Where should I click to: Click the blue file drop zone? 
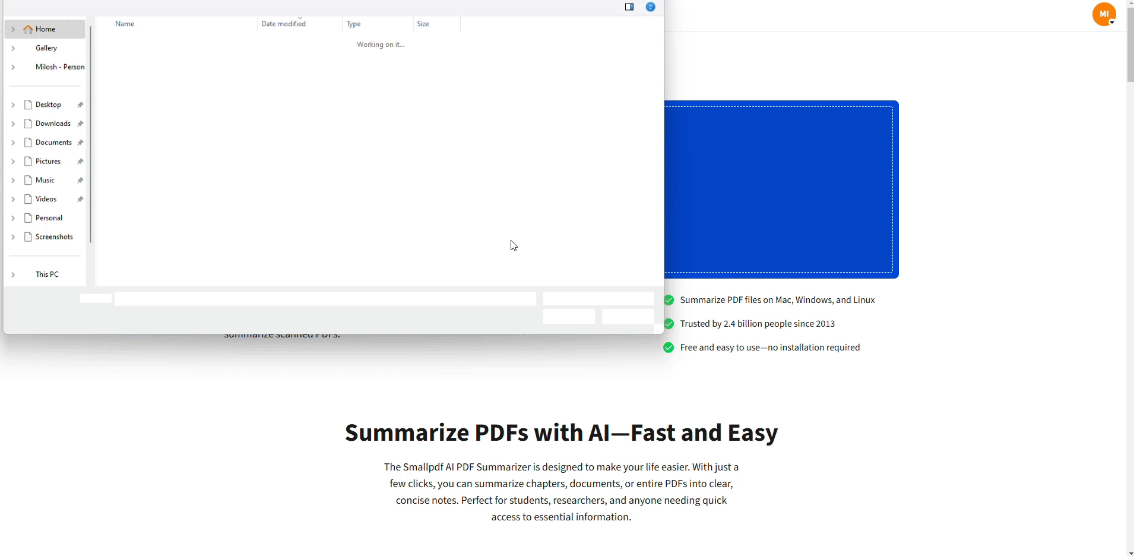[783, 190]
